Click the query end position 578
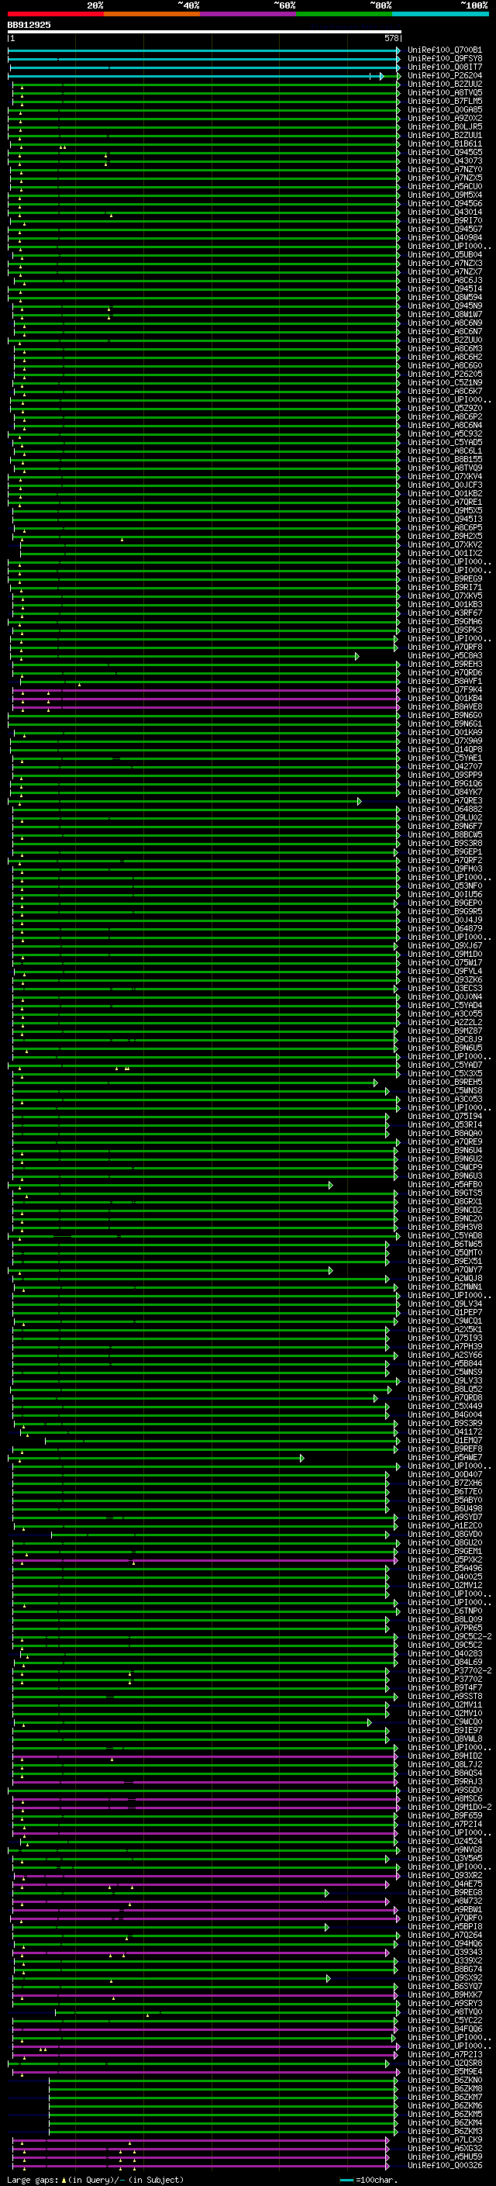 click(x=391, y=38)
